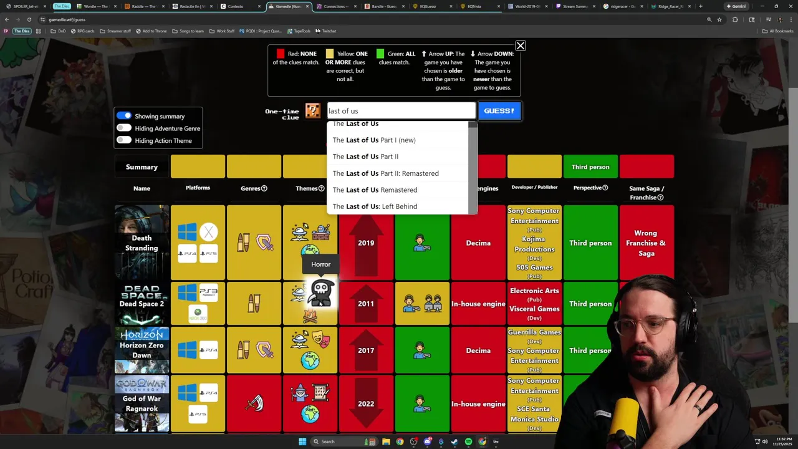Click the Horror skull theme icon

tap(321, 292)
